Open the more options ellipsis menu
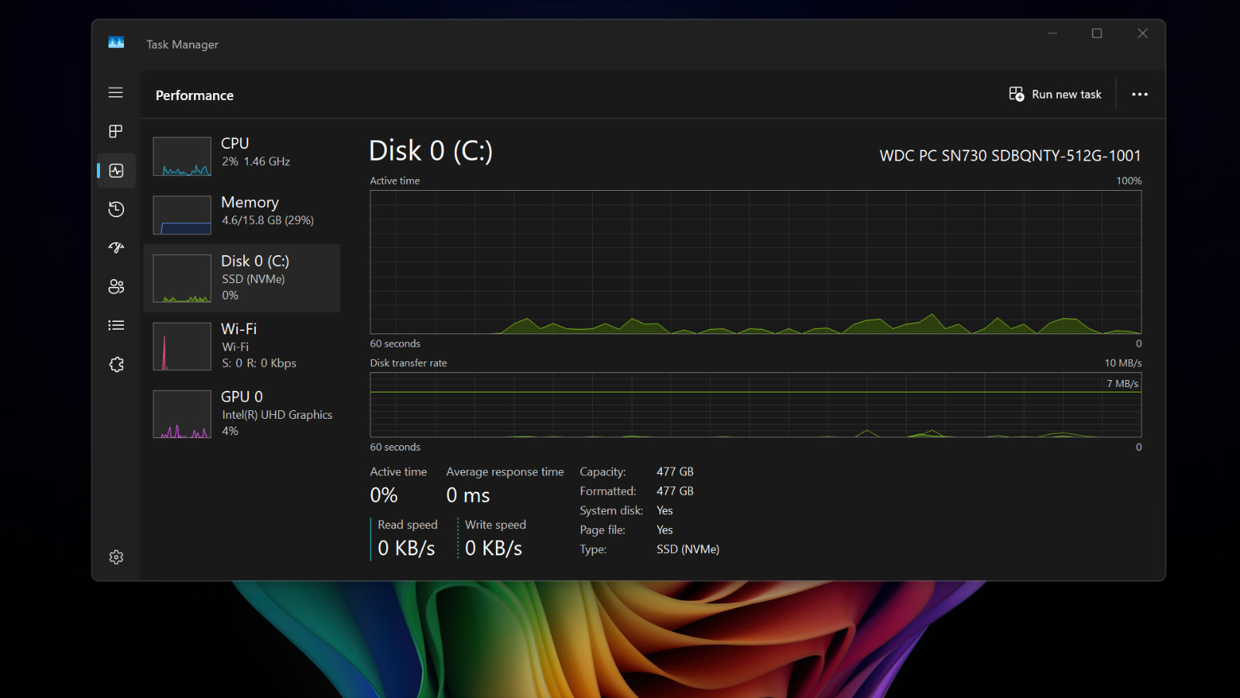The width and height of the screenshot is (1240, 698). [x=1139, y=94]
